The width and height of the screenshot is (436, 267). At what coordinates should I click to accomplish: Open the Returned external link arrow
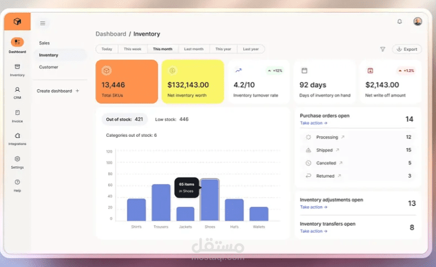pyautogui.click(x=339, y=176)
